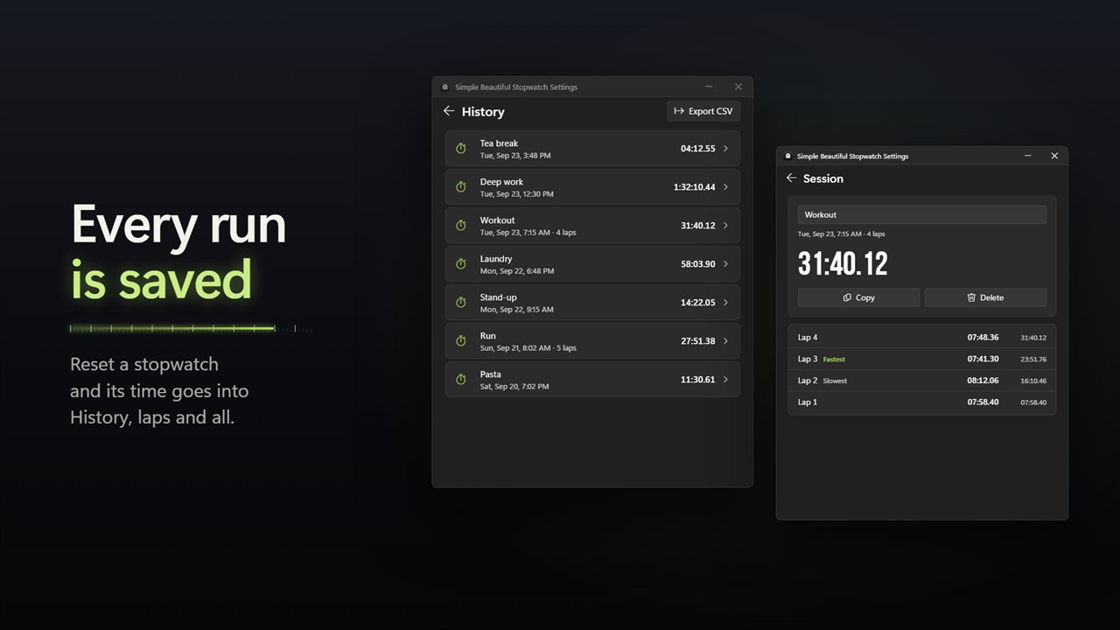Screen dimensions: 1120x630
Task: Click stopwatch icon on Run row
Action: [x=461, y=341]
